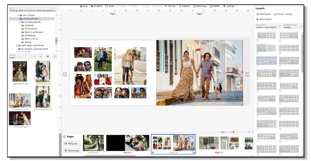Go to previous spread with left arrow

pos(65,74)
